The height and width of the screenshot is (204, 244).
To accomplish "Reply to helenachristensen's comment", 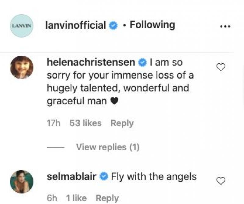I will point(122,123).
